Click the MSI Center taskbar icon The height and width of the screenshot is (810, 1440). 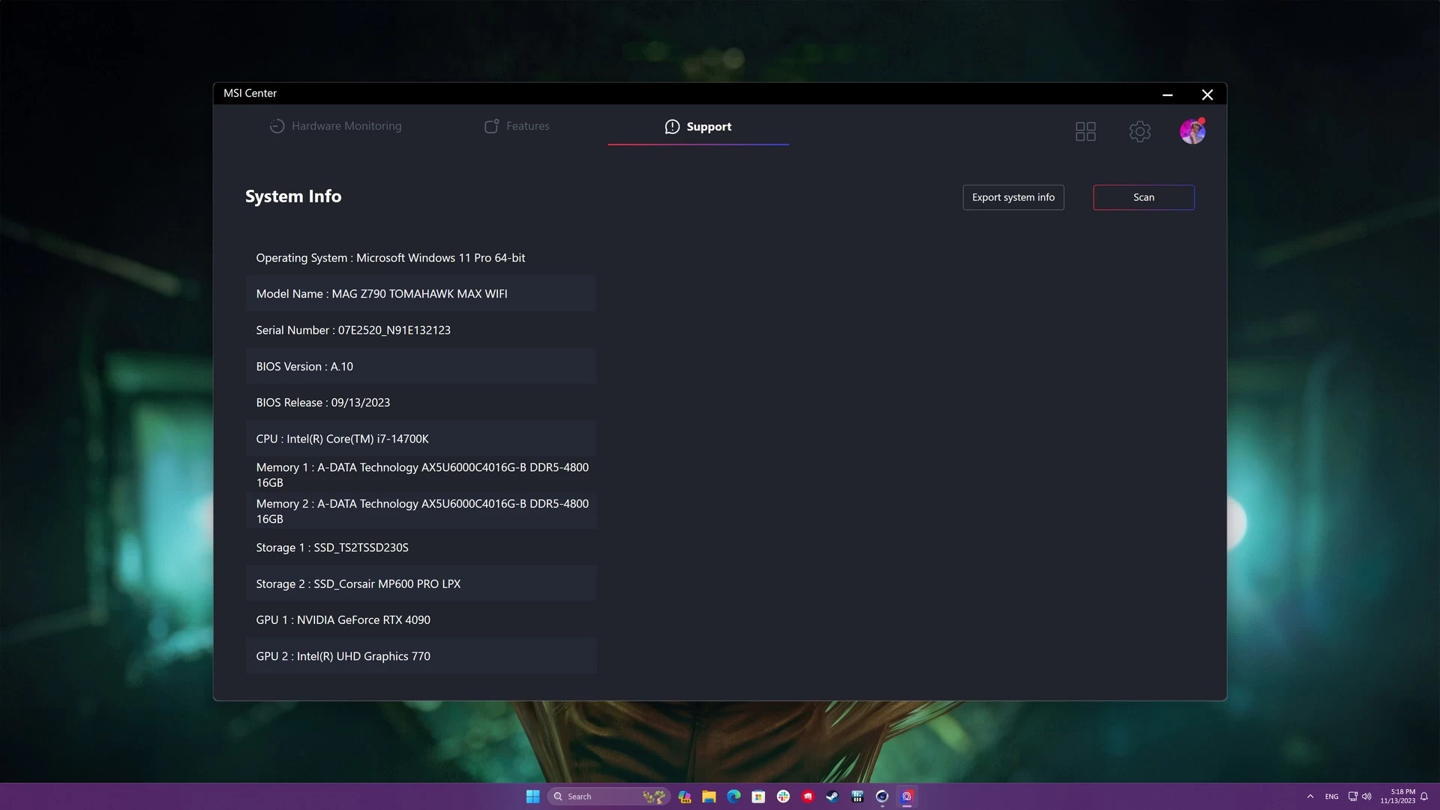click(x=907, y=796)
